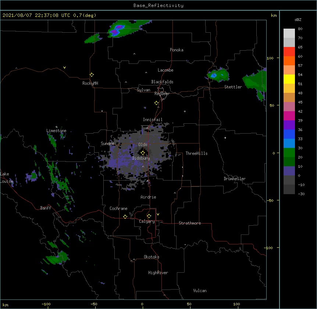Click the Sylvan label

[x=143, y=90]
